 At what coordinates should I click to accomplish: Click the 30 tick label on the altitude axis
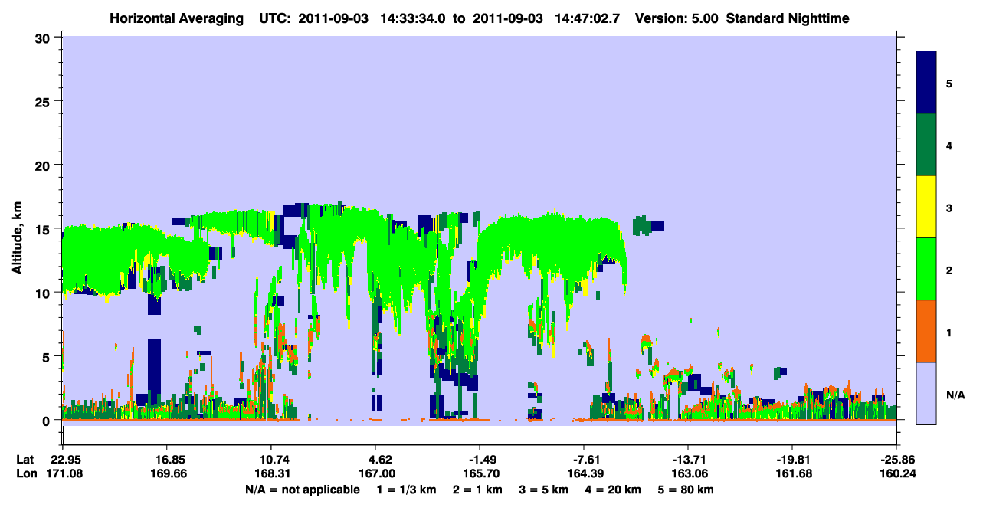(44, 38)
